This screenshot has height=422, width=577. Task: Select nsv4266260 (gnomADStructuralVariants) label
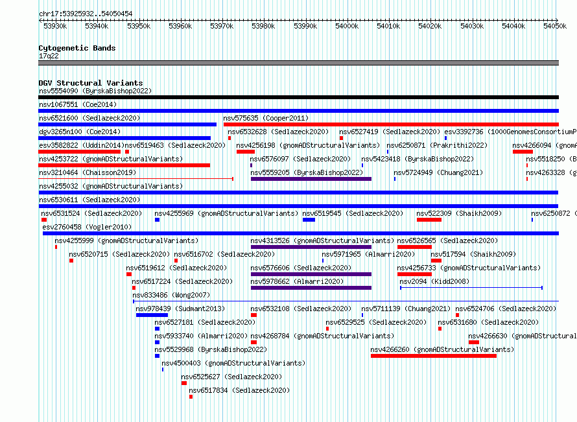coord(442,349)
